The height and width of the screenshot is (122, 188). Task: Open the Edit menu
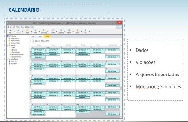pos(14,27)
